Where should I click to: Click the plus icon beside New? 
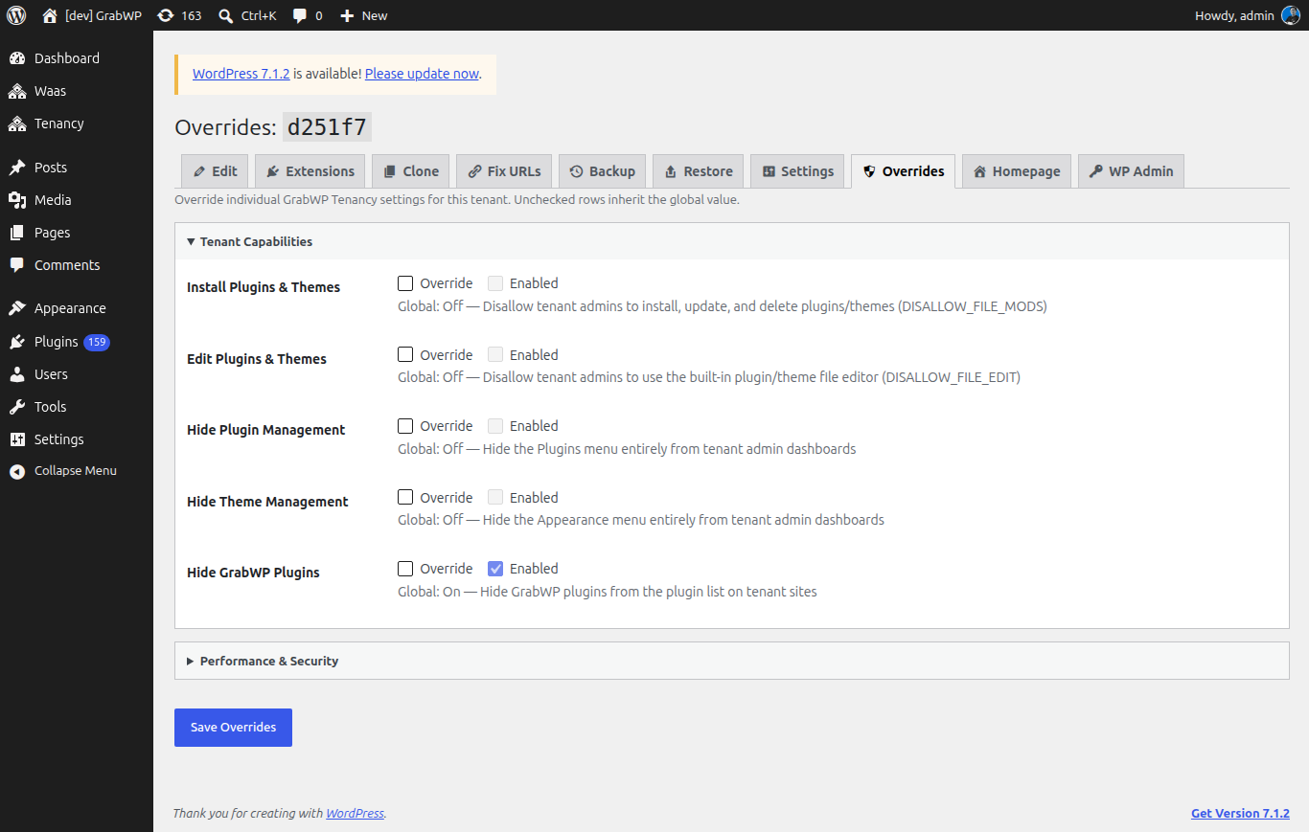point(347,15)
